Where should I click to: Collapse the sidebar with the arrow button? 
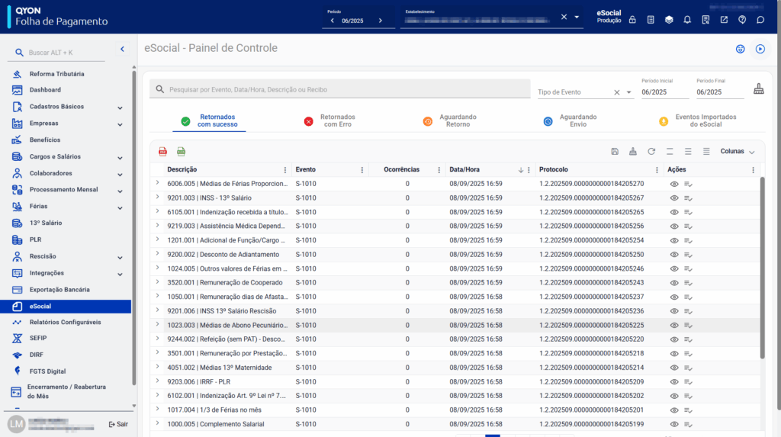tap(122, 50)
